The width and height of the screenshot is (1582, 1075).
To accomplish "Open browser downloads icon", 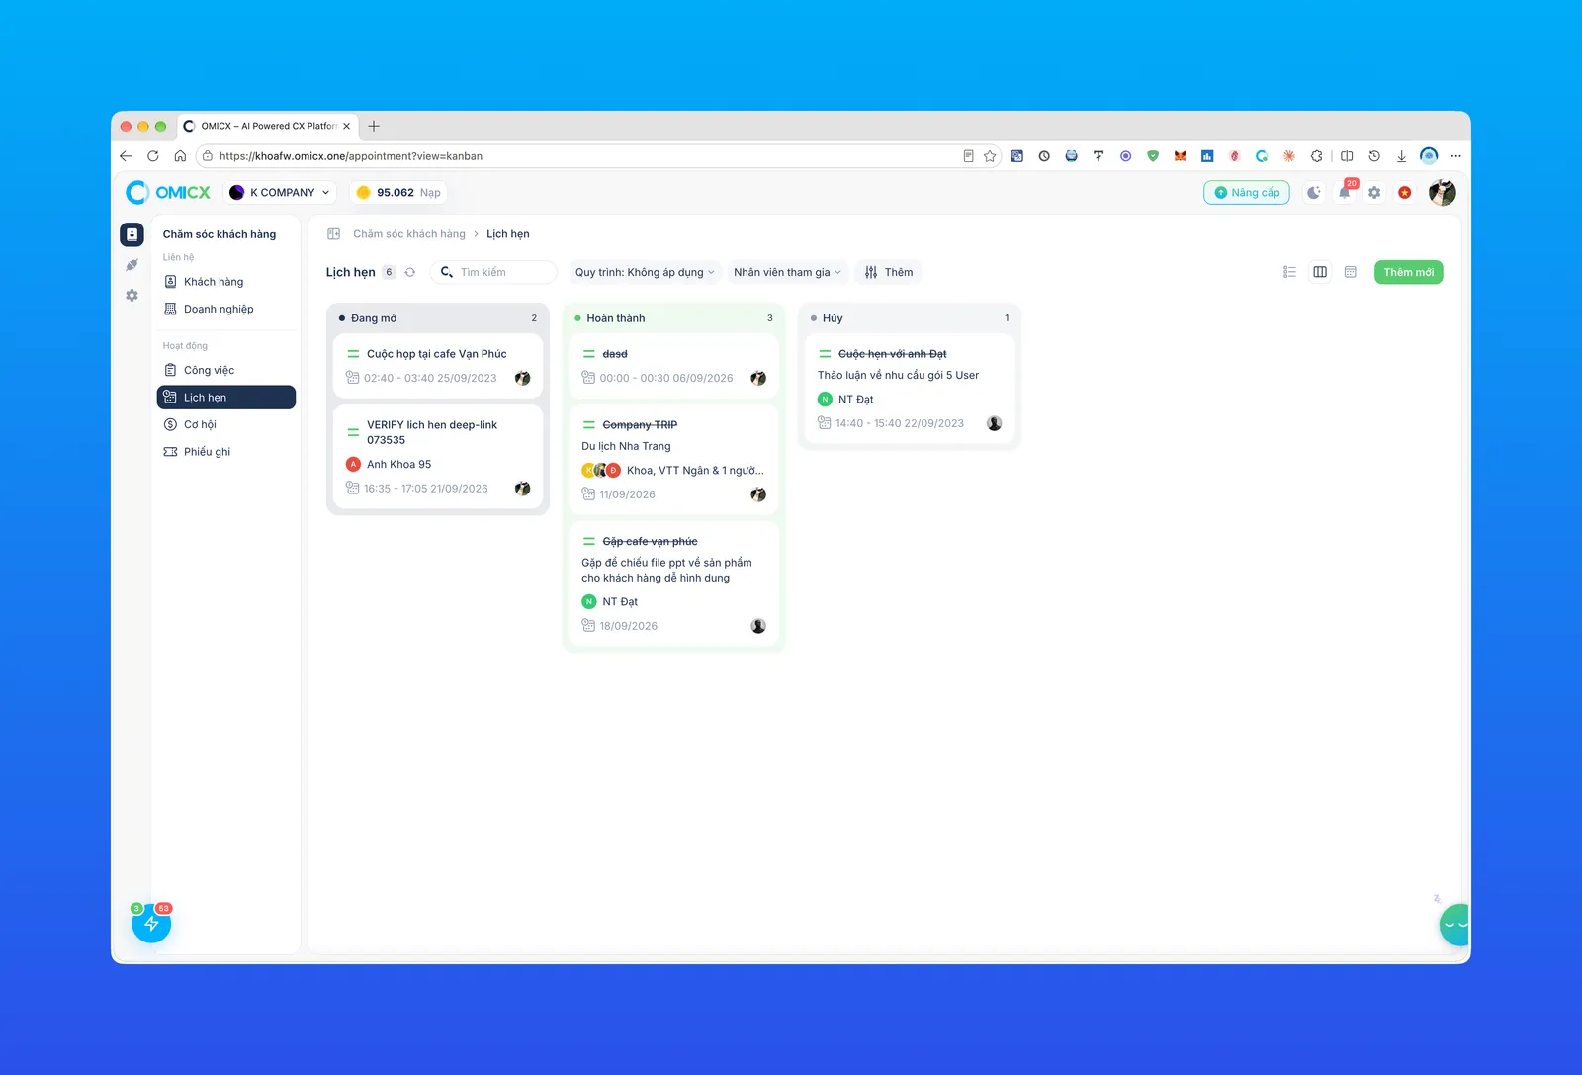I will pos(1401,156).
